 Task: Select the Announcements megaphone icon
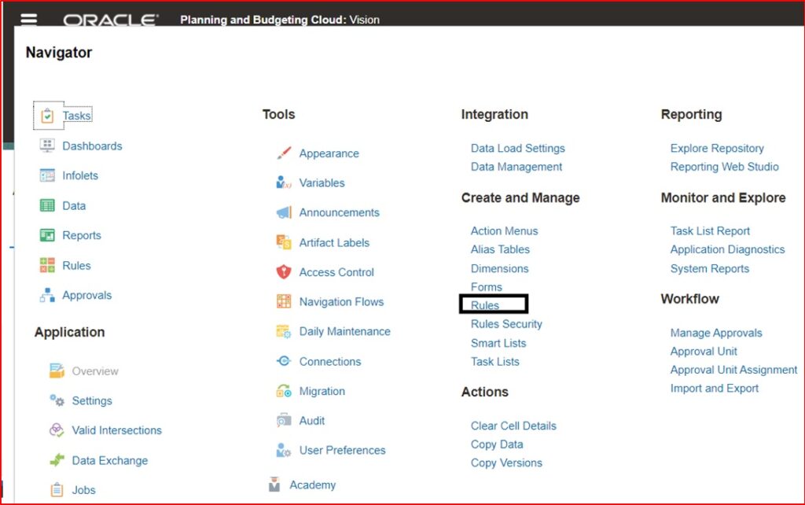click(284, 212)
